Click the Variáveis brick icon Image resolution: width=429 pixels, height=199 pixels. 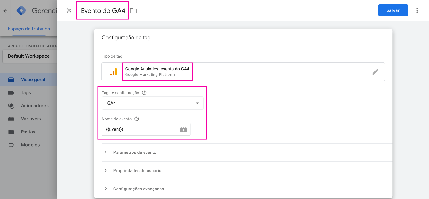coord(11,119)
